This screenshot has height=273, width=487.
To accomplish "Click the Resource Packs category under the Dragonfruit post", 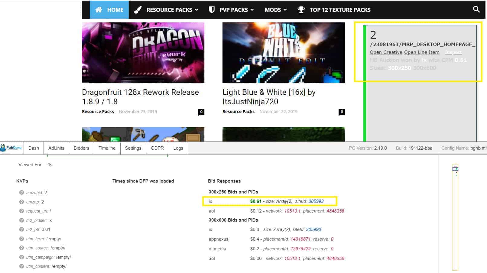I will point(98,112).
